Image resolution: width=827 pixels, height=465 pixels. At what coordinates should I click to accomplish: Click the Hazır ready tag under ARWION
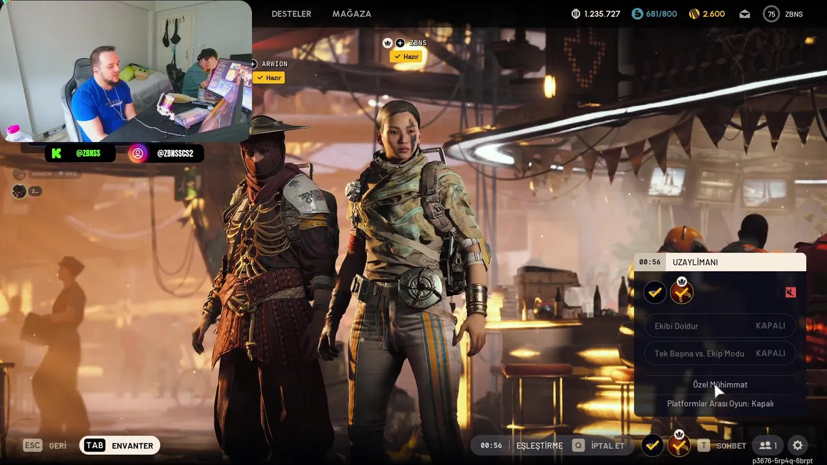269,77
